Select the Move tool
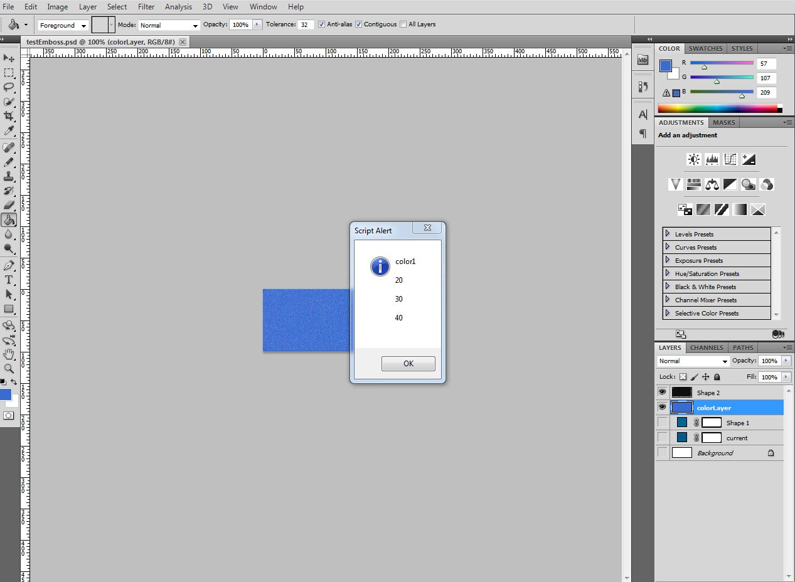This screenshot has width=795, height=582. click(9, 58)
